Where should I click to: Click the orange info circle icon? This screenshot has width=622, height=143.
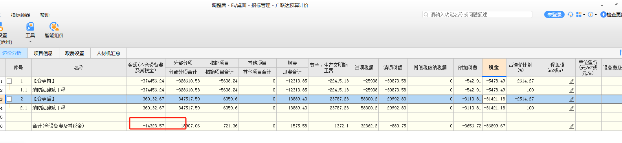click(x=590, y=14)
